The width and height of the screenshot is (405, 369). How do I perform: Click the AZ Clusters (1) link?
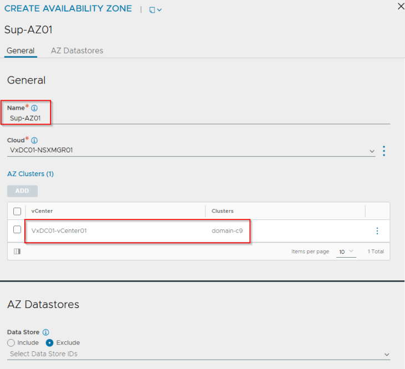click(30, 174)
